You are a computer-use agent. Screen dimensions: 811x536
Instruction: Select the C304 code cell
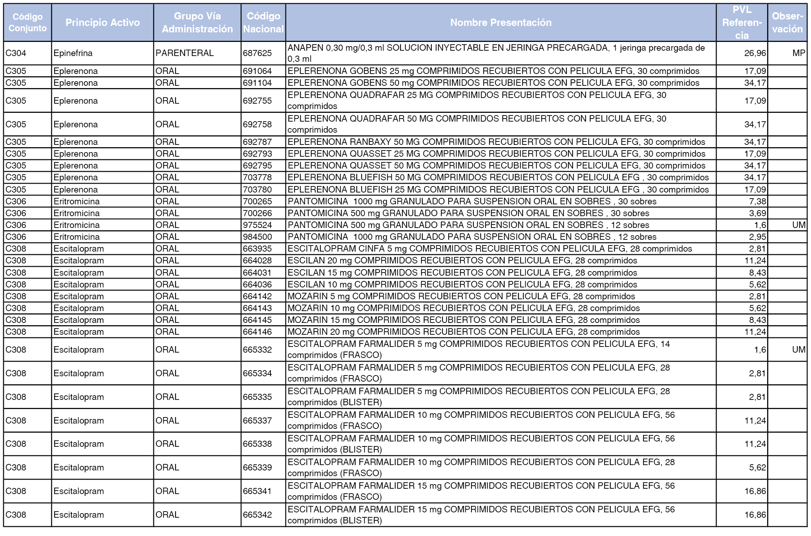click(27, 53)
